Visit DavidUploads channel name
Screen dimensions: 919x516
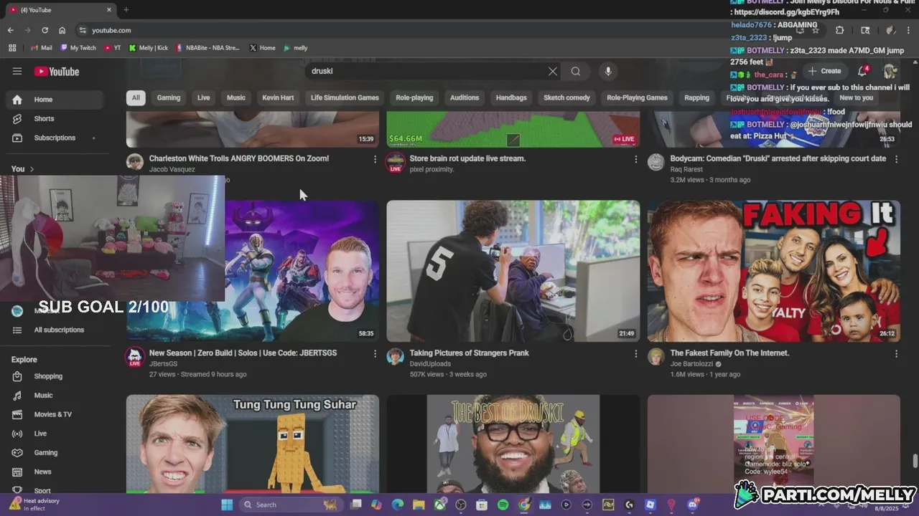click(x=430, y=364)
